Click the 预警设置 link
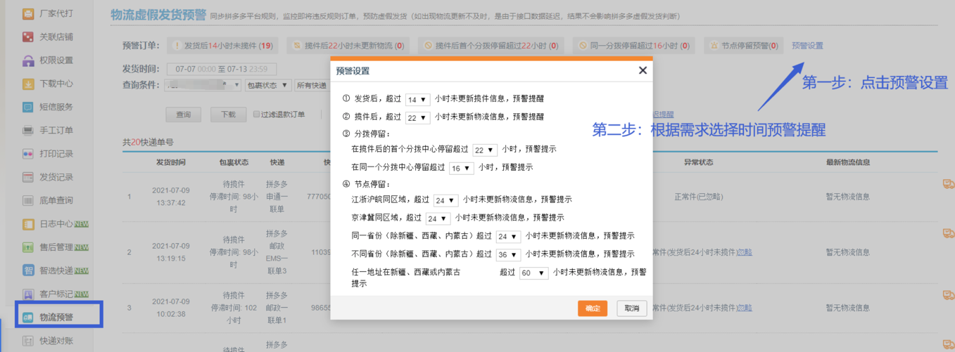This screenshot has width=955, height=352. click(x=807, y=46)
